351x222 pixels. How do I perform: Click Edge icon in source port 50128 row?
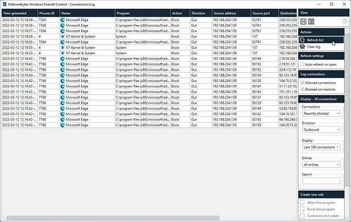[63, 80]
